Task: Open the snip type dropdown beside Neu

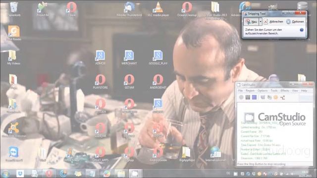Action: pyautogui.click(x=261, y=22)
